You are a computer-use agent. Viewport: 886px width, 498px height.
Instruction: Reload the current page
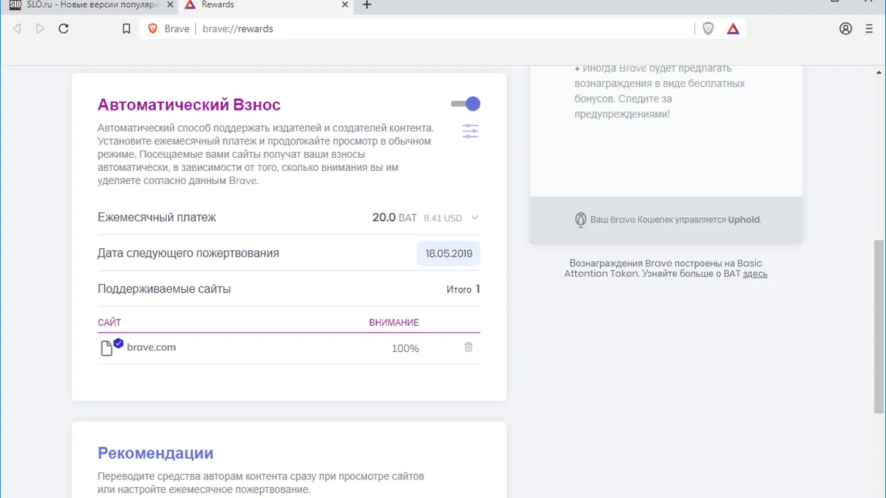(64, 29)
